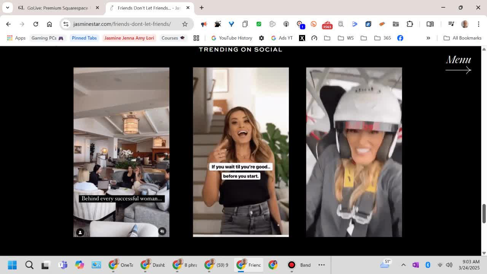Expand hidden bookmarks overflow chevron
This screenshot has height=274, width=487.
pos(428,38)
